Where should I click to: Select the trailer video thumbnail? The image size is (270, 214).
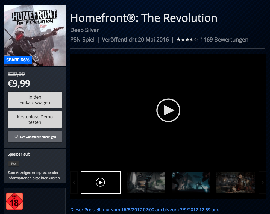point(101,182)
